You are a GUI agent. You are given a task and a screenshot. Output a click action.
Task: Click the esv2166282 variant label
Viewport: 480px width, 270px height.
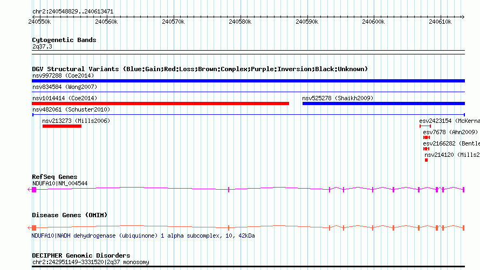451,143
